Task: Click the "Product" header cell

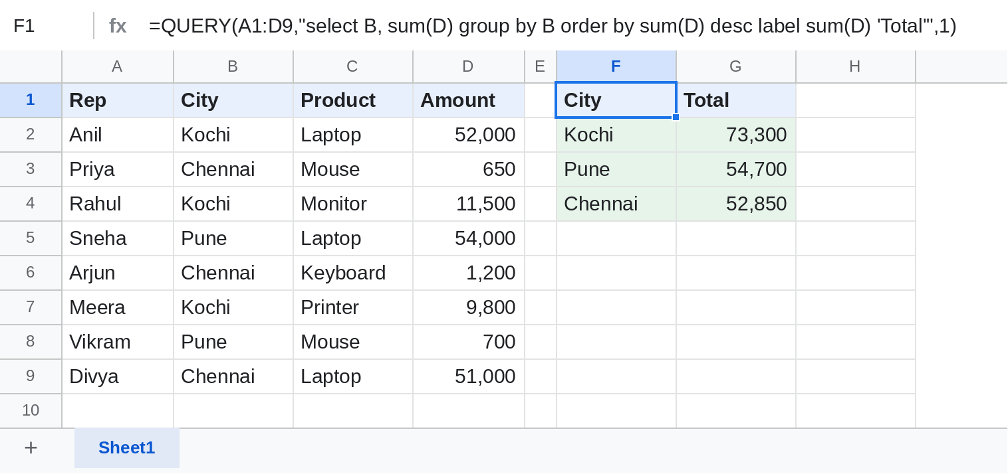Action: pos(353,100)
